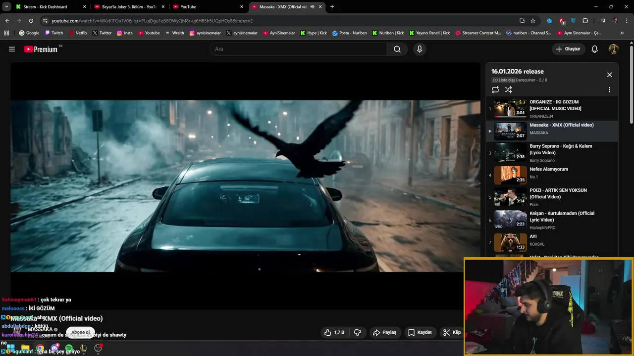Open playlist three-dot options menu
Image resolution: width=634 pixels, height=356 pixels.
[x=609, y=90]
